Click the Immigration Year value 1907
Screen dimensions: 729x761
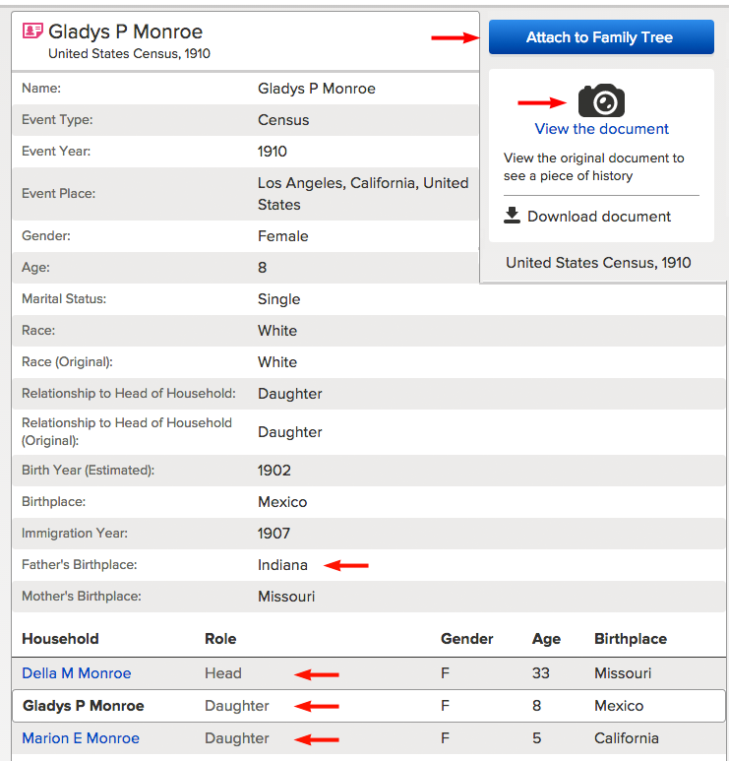pyautogui.click(x=274, y=534)
